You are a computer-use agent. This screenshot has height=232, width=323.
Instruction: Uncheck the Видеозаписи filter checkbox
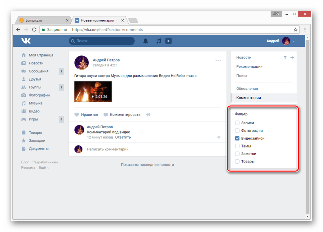coord(237,138)
